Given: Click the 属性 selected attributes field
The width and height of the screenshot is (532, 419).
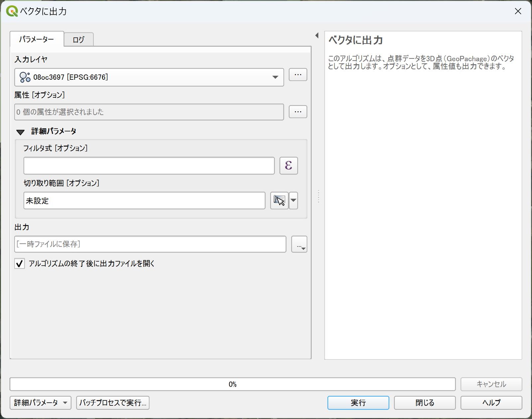Looking at the screenshot, I should tap(149, 112).
